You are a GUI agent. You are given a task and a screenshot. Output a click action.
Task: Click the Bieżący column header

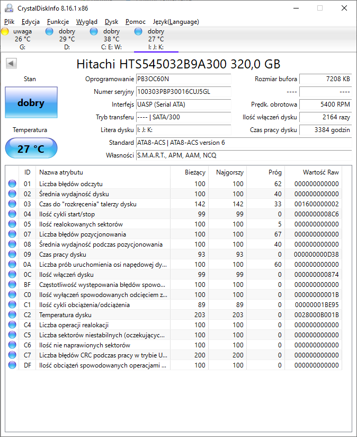[190, 172]
